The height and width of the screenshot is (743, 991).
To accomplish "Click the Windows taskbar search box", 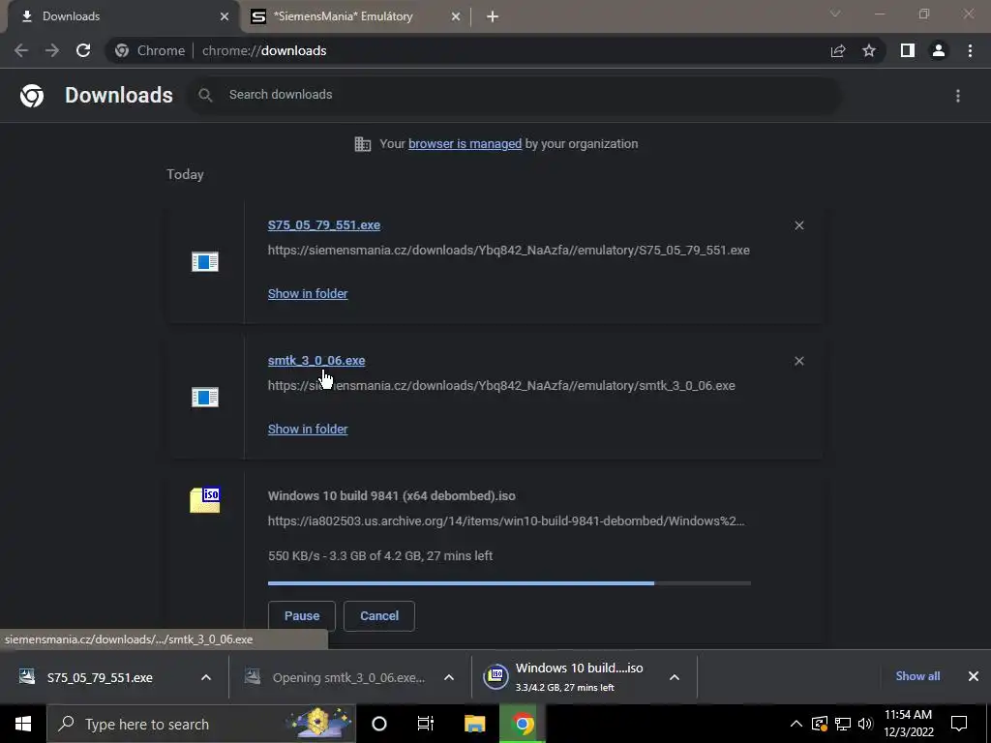I will pyautogui.click(x=201, y=724).
